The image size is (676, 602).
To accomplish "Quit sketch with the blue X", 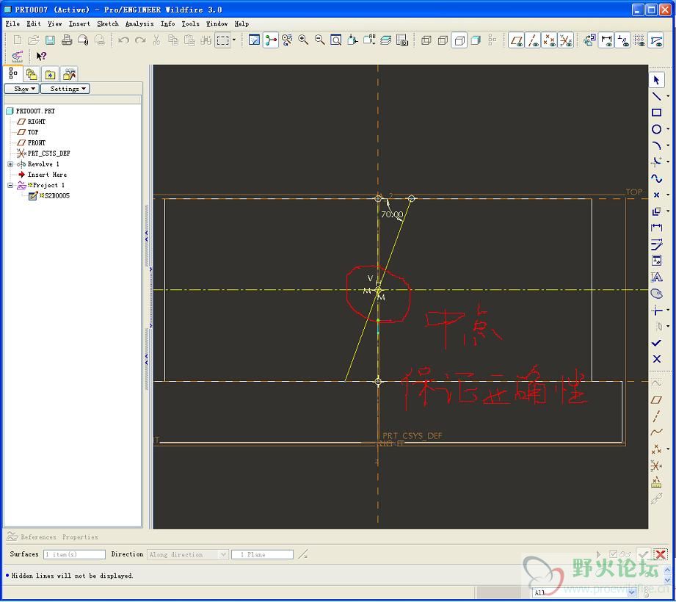I will [x=656, y=359].
